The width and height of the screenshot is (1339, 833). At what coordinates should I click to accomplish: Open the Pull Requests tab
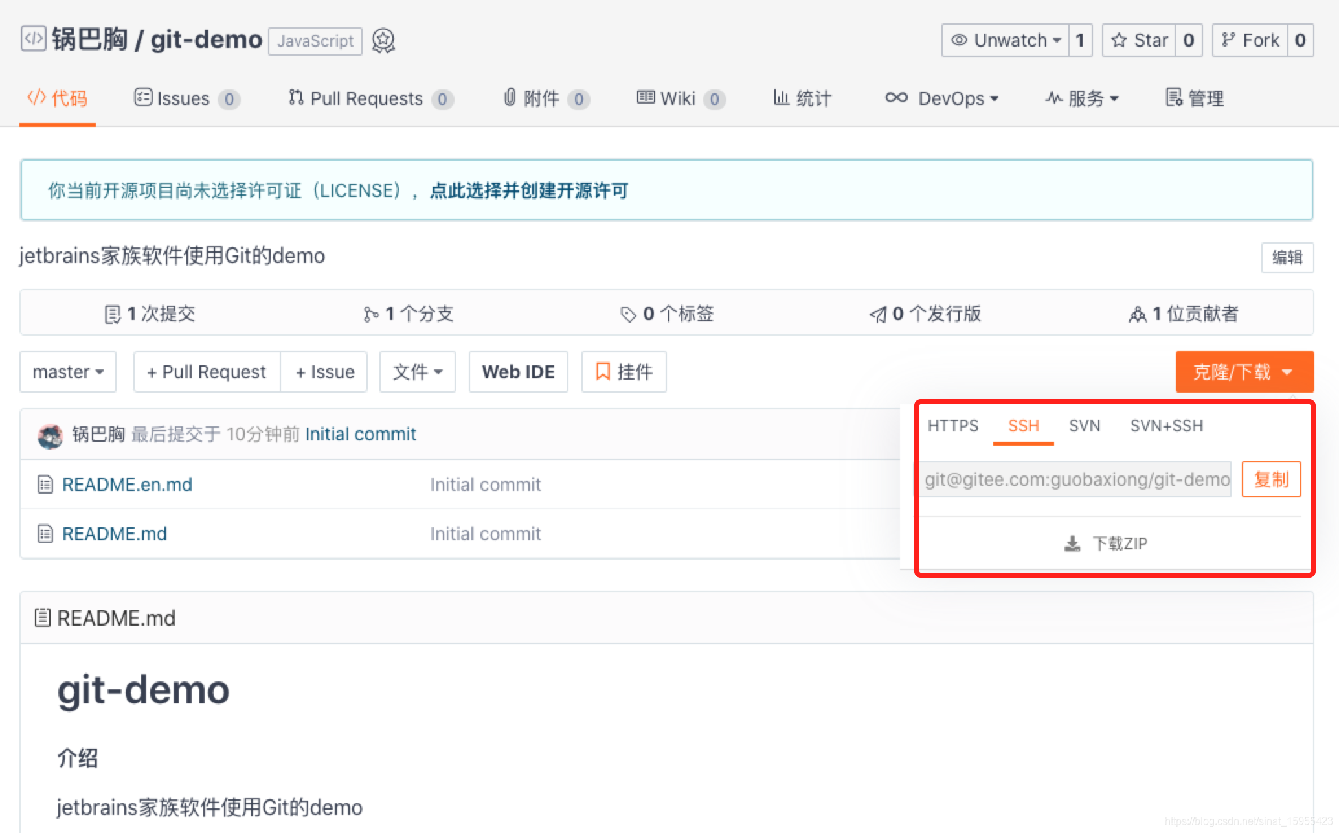pos(371,98)
